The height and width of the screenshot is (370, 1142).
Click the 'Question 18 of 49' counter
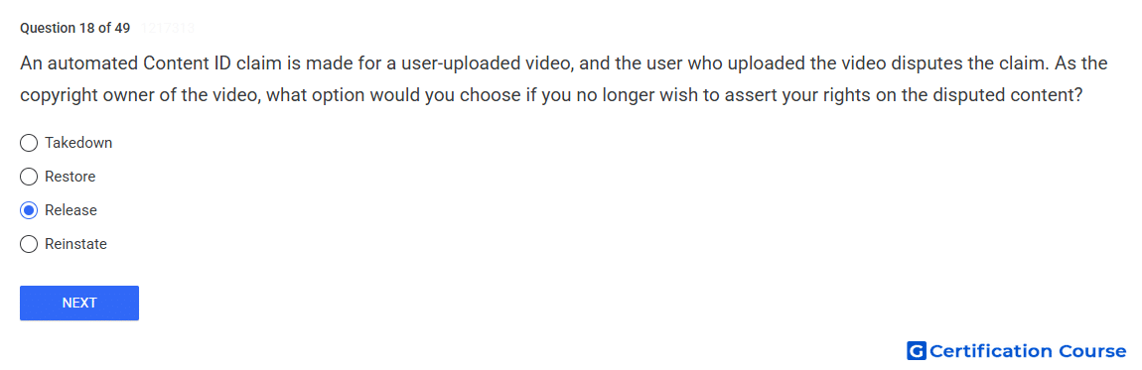[75, 29]
